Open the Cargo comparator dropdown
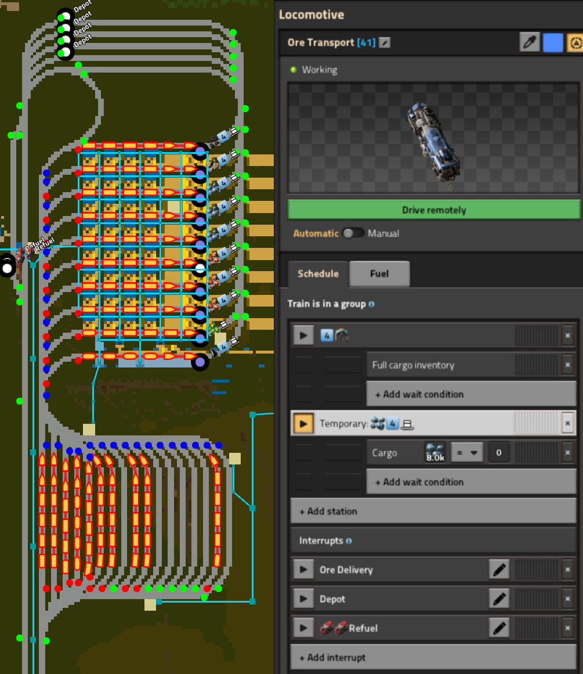 pos(466,453)
